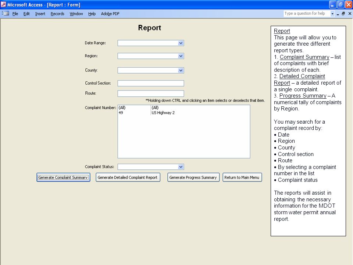
Task: Open the File menu
Action: click(x=15, y=14)
